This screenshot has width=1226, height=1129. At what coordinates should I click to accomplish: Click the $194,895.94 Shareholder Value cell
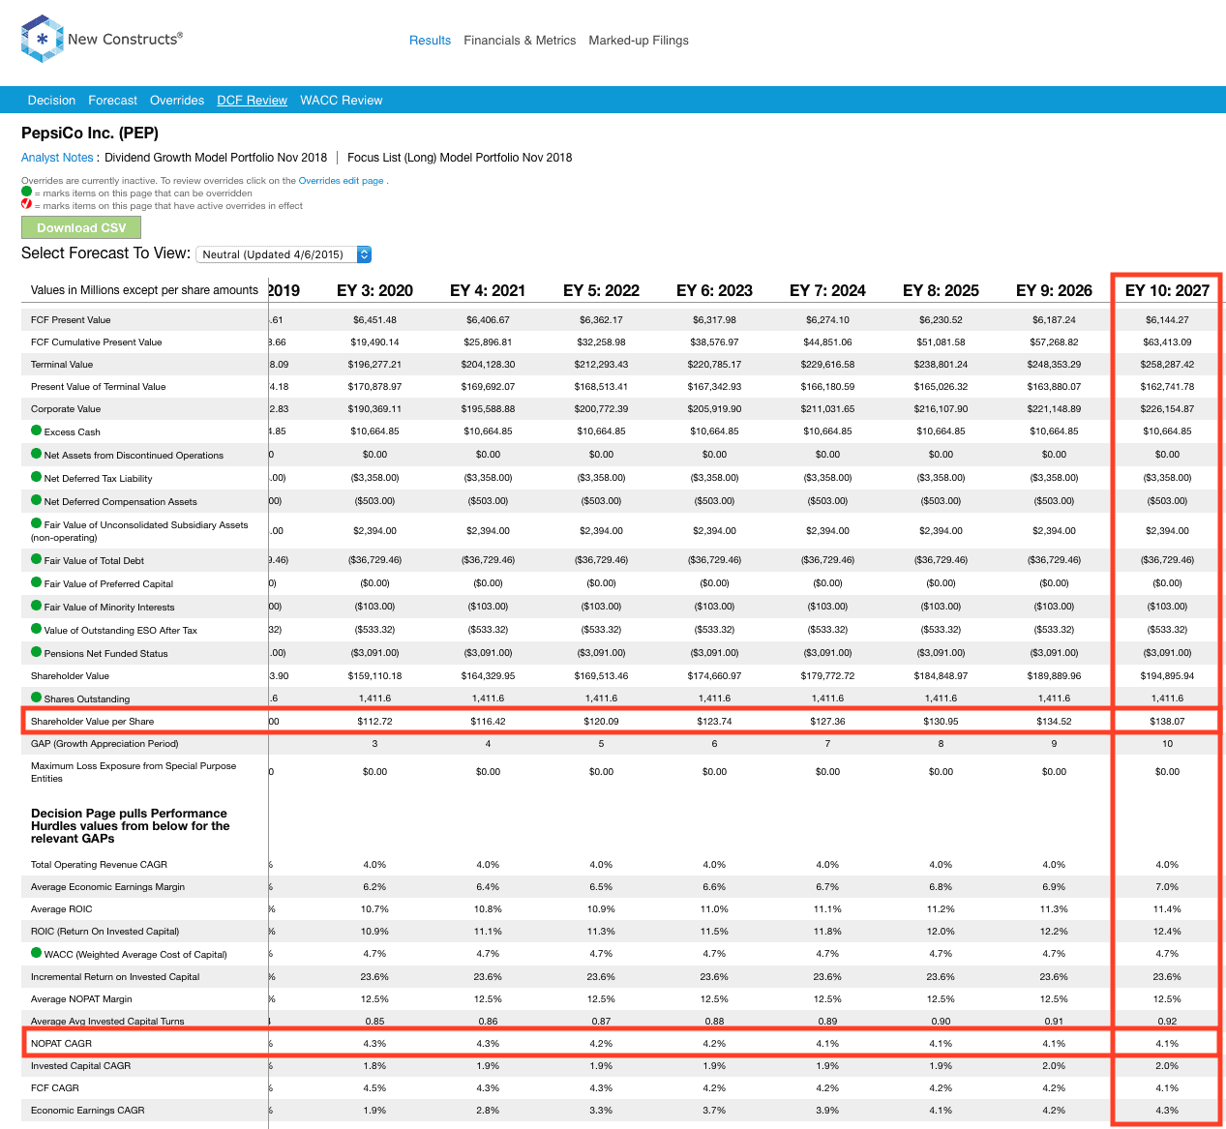[x=1167, y=676]
